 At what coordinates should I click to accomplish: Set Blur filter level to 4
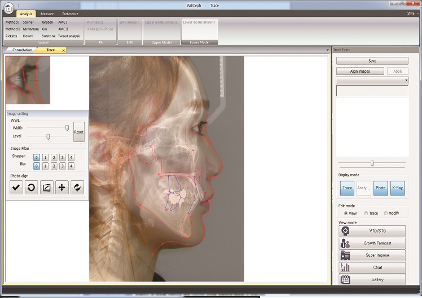click(71, 166)
